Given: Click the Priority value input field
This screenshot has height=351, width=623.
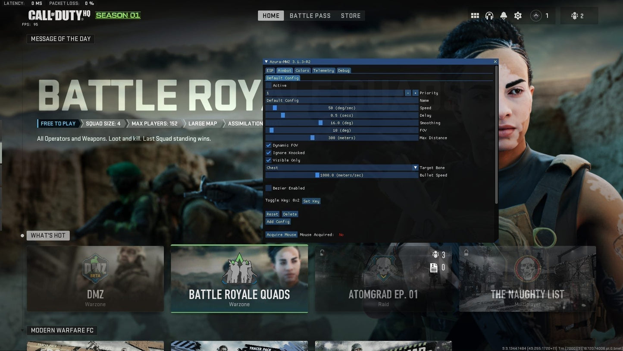Looking at the screenshot, I should (335, 93).
